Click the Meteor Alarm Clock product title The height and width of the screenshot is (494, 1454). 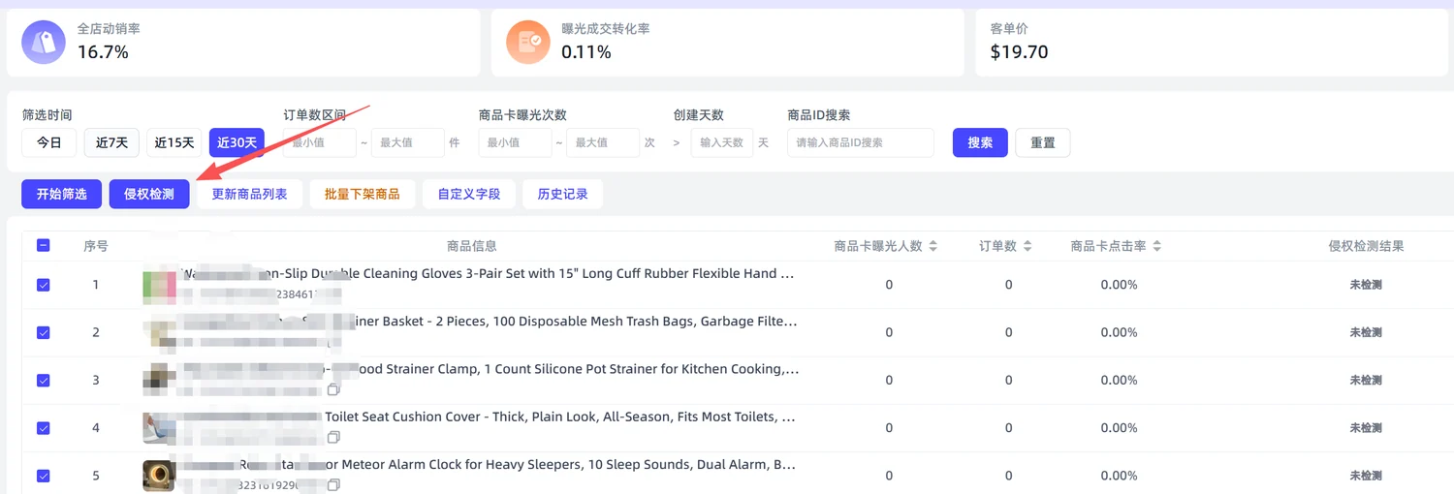tap(489, 465)
